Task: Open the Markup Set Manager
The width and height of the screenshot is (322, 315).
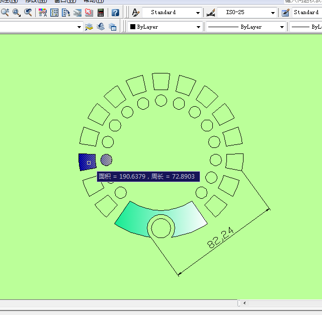Action: [x=89, y=13]
